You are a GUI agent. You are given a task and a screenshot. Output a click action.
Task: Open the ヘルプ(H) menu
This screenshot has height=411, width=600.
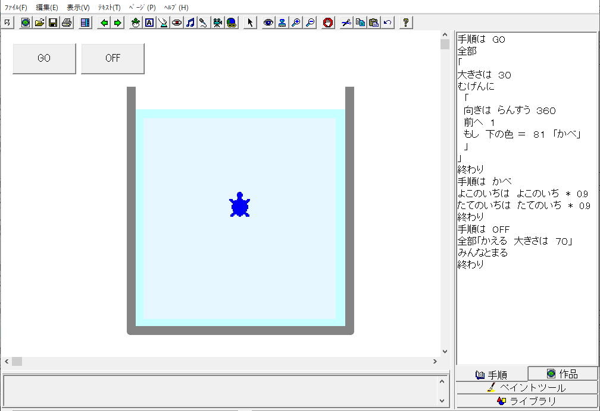176,7
